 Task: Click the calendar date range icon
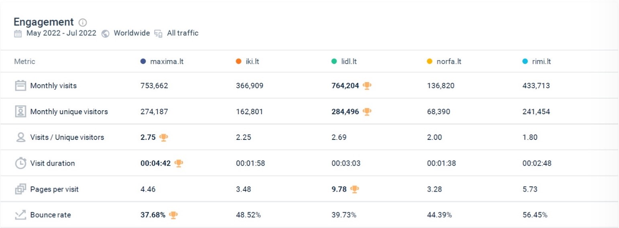pyautogui.click(x=18, y=34)
